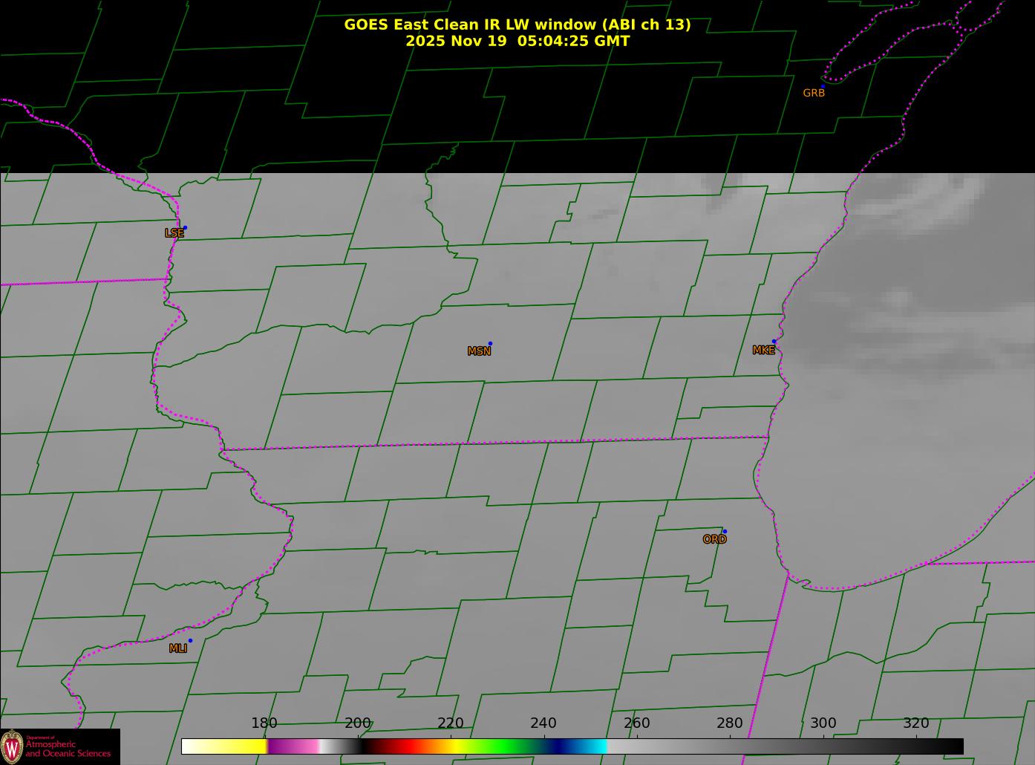Click the UW crest logo
The width and height of the screenshot is (1035, 765).
point(13,746)
